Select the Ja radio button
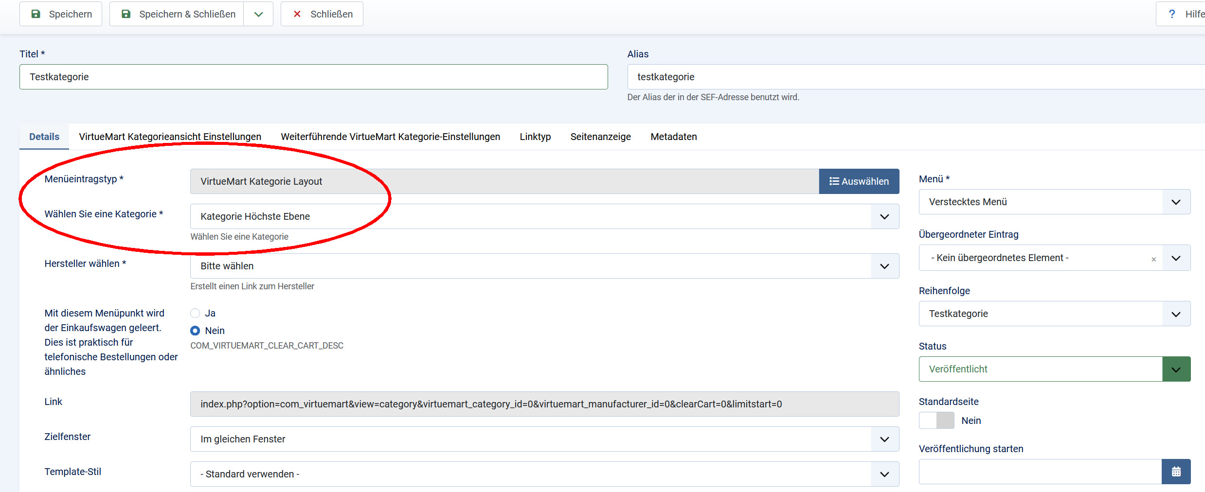 pyautogui.click(x=195, y=313)
